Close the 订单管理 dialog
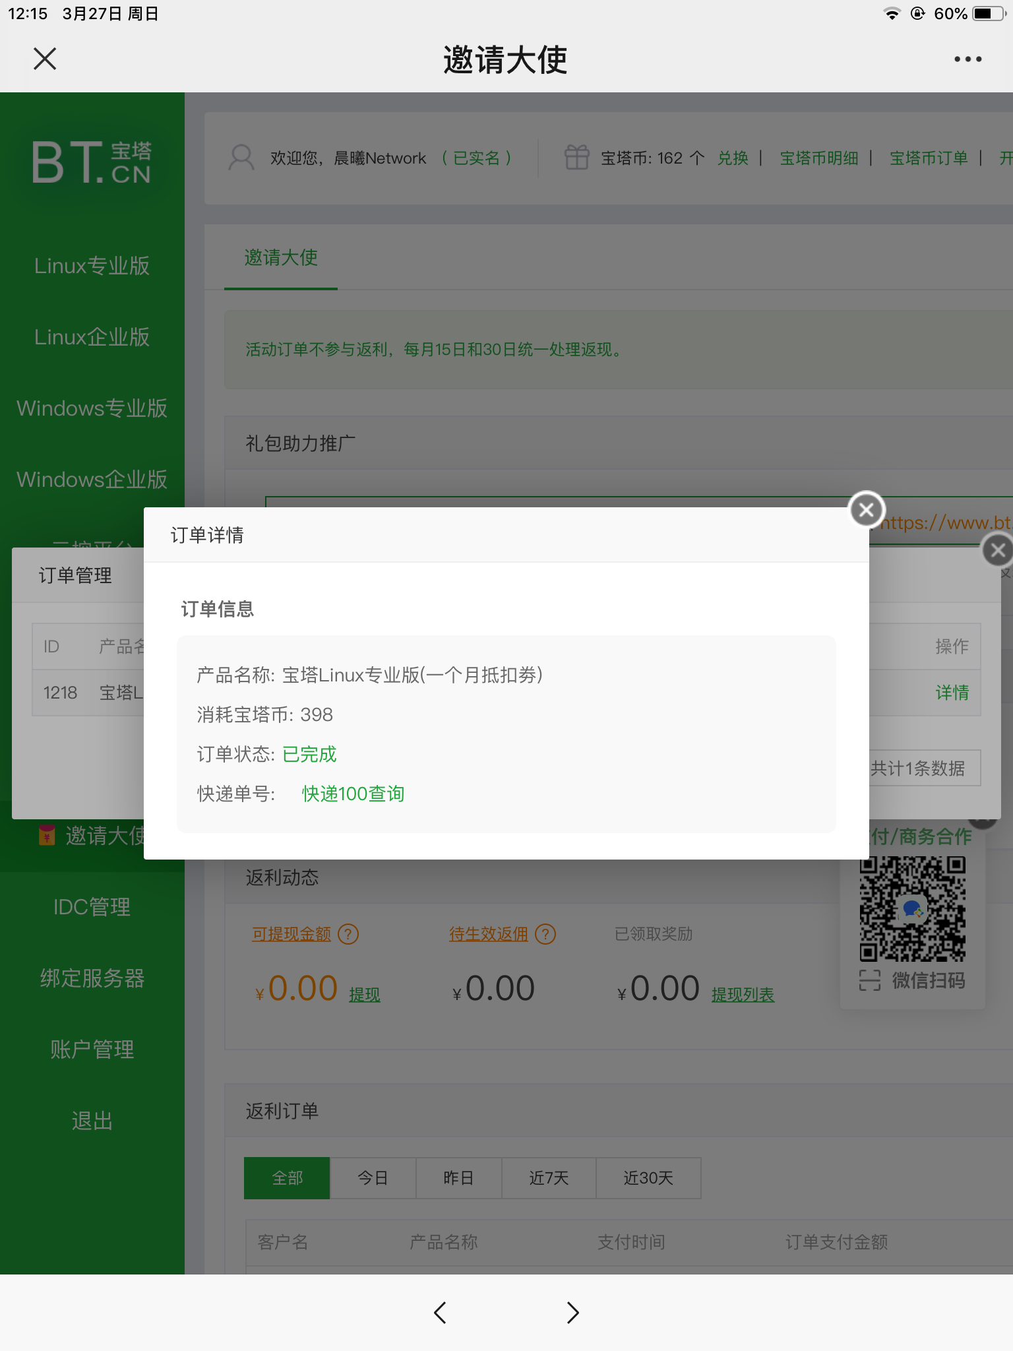Image resolution: width=1013 pixels, height=1351 pixels. tap(998, 550)
